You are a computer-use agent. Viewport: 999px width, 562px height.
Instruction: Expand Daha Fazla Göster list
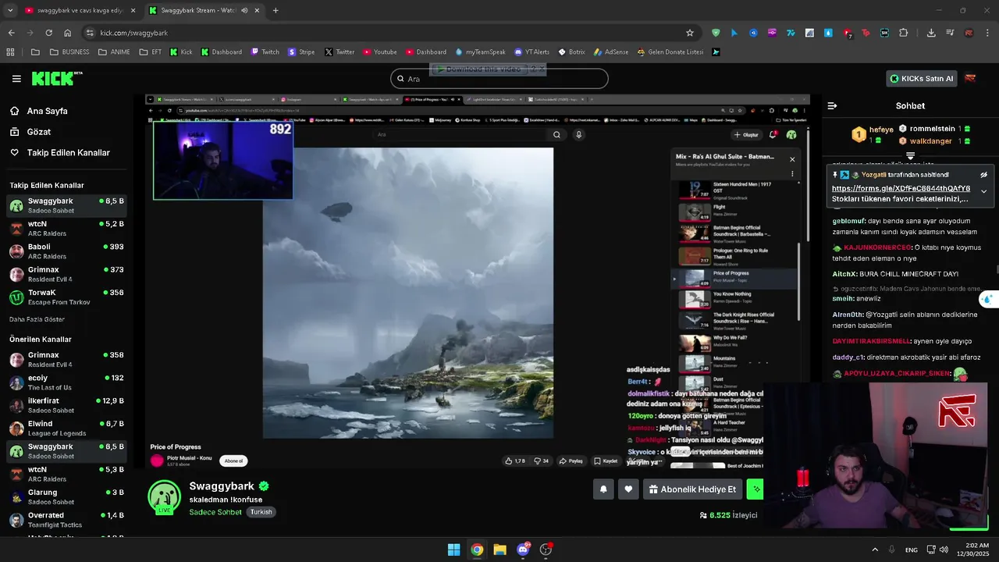click(x=37, y=319)
